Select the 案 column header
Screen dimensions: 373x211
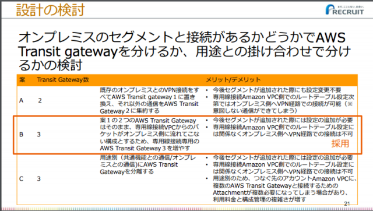tap(22, 80)
